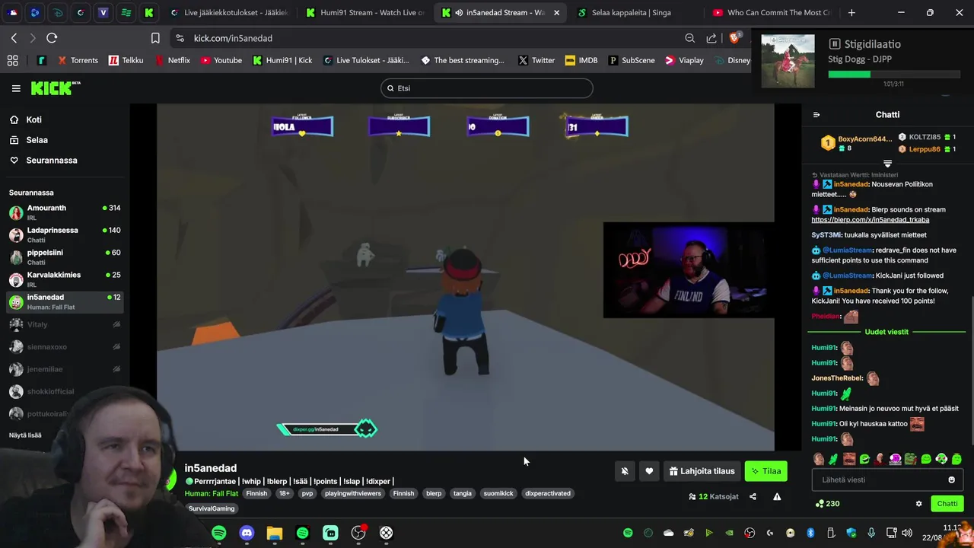
Task: Select the playingwithviewers tag
Action: [x=352, y=493]
